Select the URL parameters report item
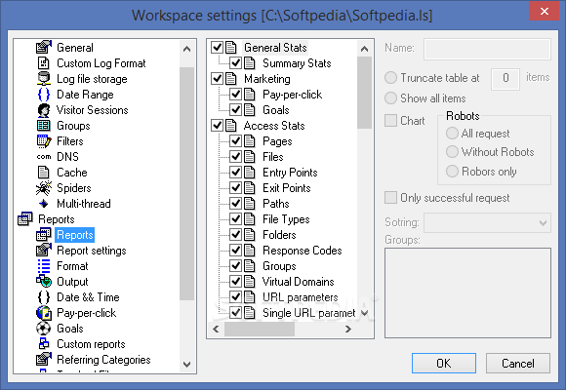Viewport: 566px width, 390px height. click(300, 297)
